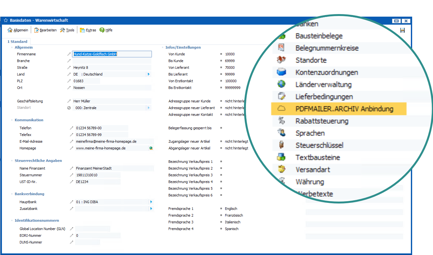Viewport: 433px width, 255px height.
Task: Open the homepage globe icon
Action: tap(151, 148)
